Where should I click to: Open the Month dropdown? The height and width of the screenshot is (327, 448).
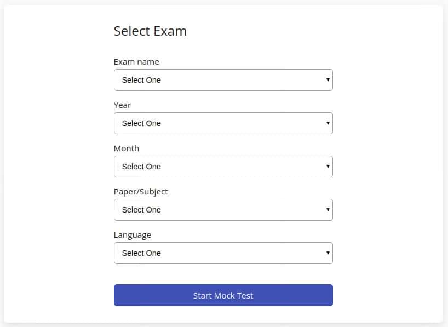click(x=223, y=167)
